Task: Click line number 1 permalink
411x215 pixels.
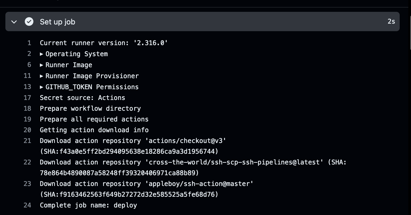Action: click(x=29, y=43)
